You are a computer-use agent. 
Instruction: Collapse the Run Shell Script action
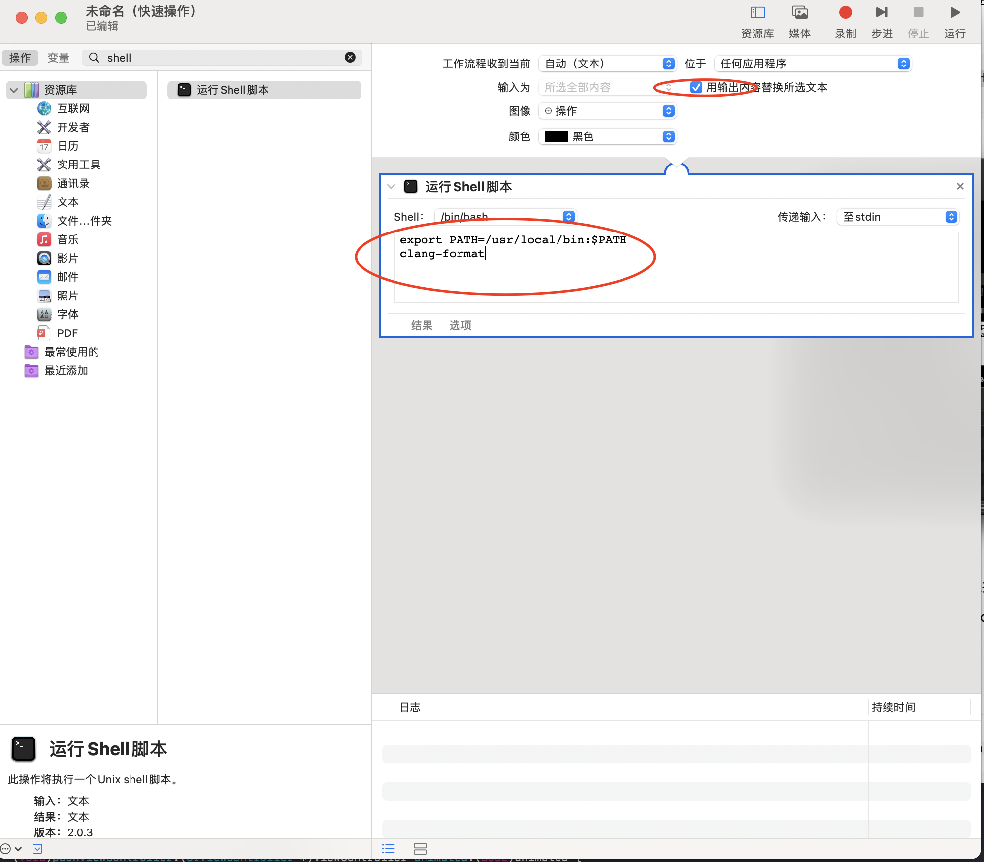pos(392,187)
